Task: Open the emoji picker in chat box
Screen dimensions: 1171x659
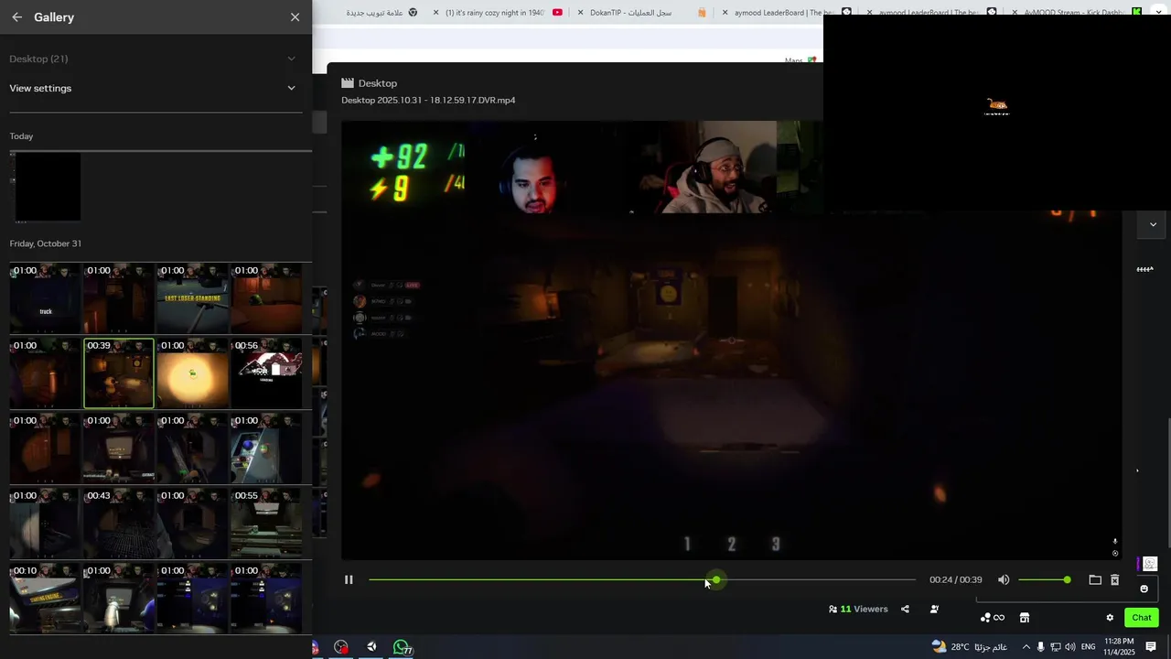Action: coord(1144,589)
